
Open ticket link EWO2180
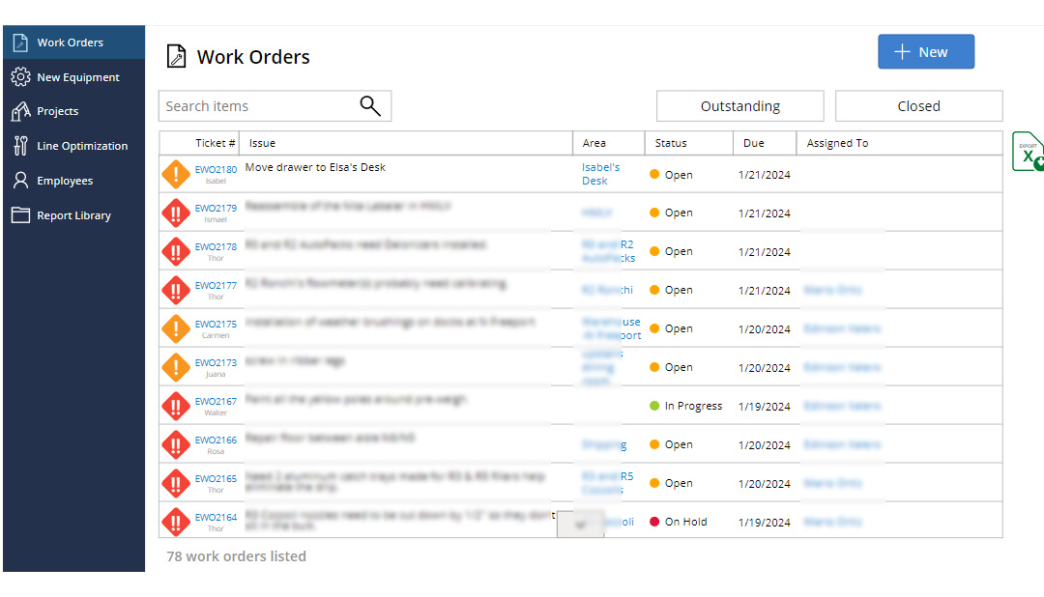pos(216,169)
